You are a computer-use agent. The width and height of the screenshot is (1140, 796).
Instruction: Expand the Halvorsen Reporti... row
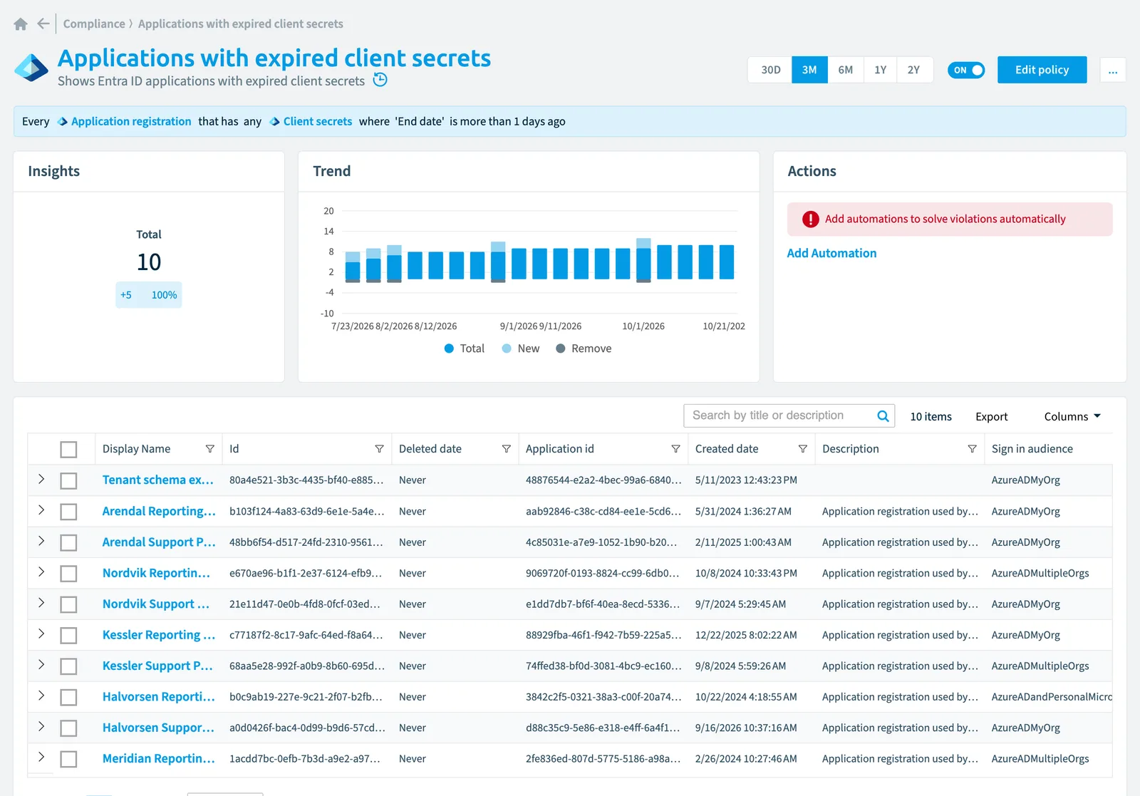coord(41,696)
